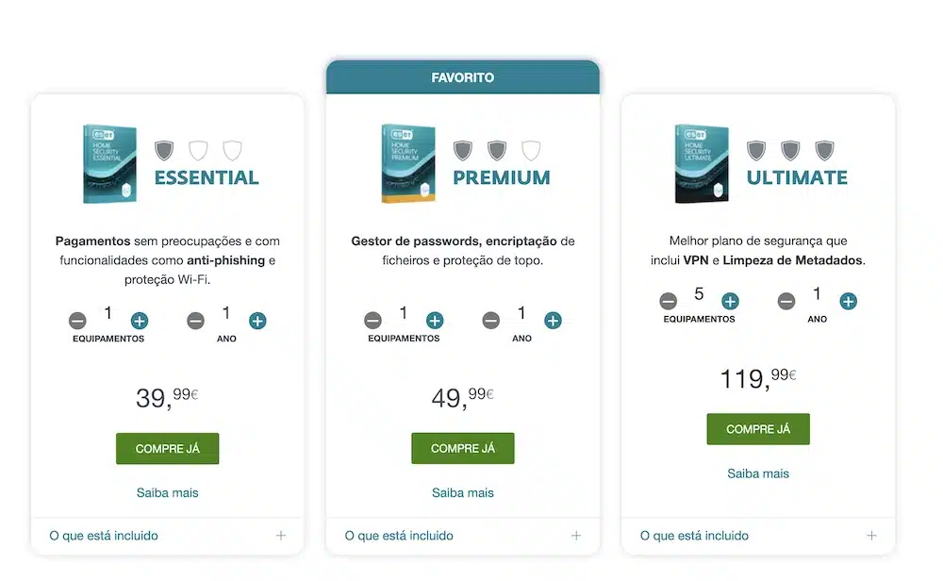Screen dimensions: 943x581
Task: Open Saiba mais link under Ultimate
Action: 758,473
